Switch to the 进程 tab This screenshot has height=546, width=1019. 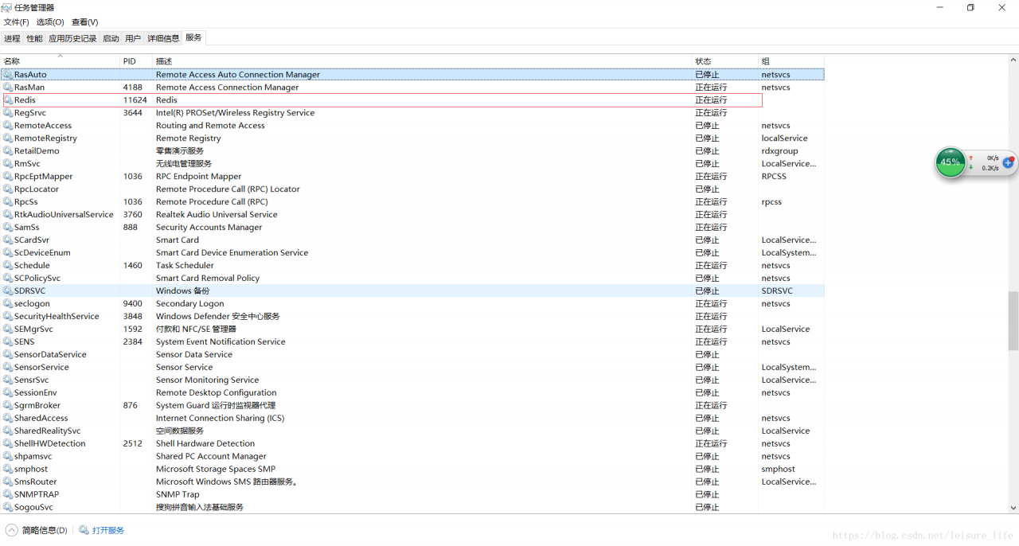tap(12, 38)
